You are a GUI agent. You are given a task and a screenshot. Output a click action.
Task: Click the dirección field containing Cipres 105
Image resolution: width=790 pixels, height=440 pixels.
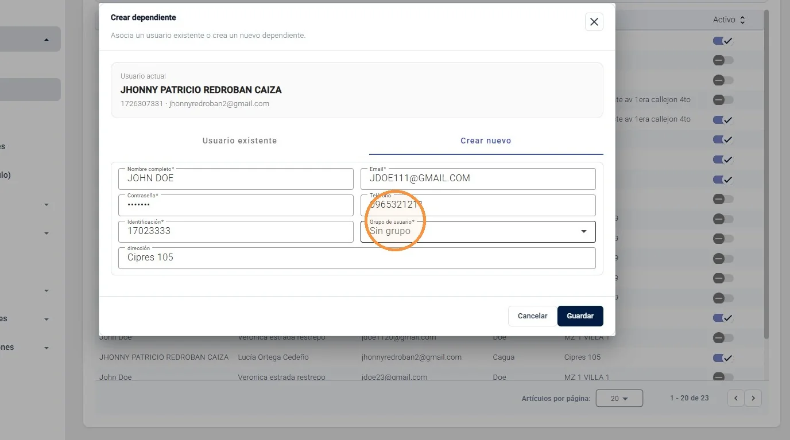click(357, 258)
